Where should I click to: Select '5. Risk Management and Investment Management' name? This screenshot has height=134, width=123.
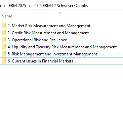tap(52, 54)
